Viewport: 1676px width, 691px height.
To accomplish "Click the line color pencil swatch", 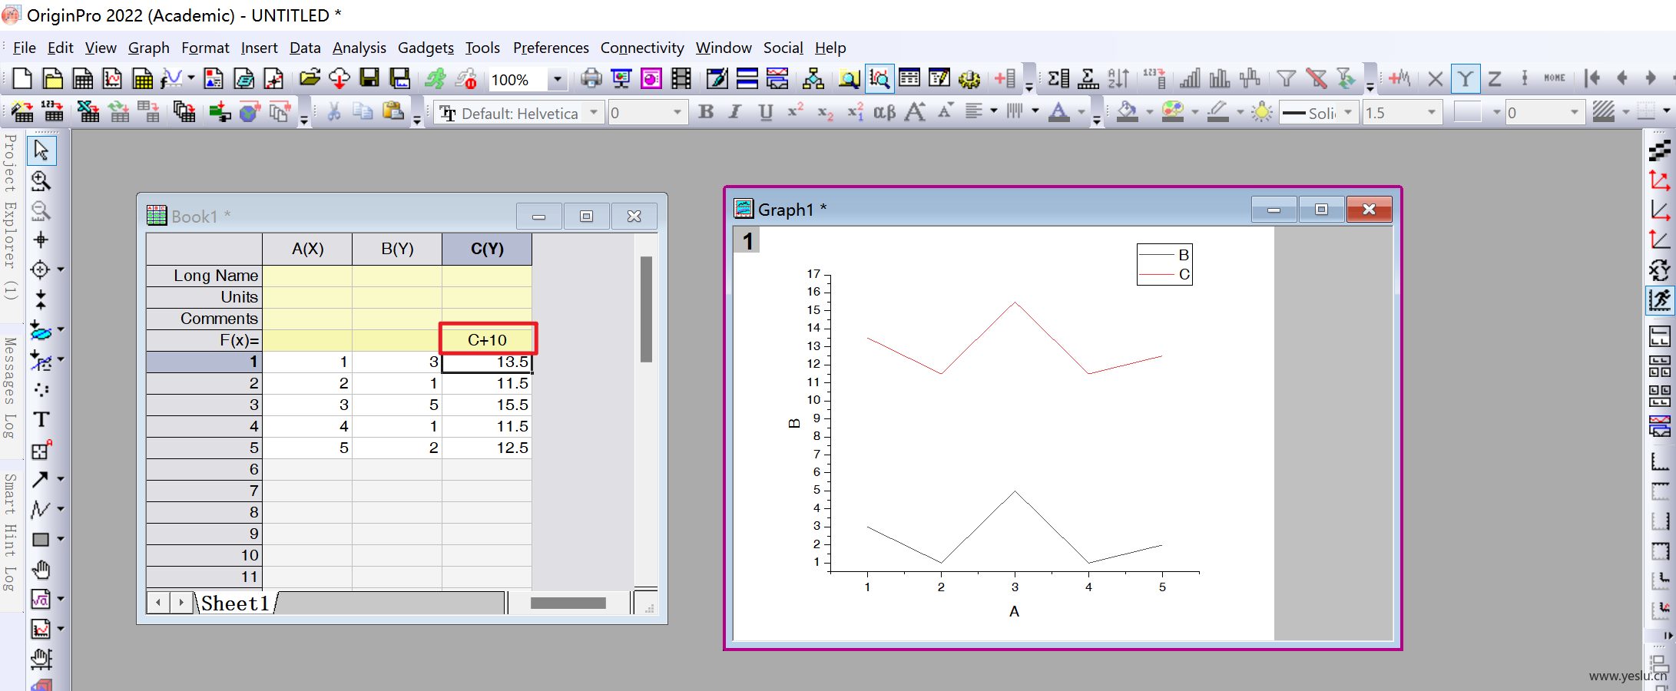I will pos(1218,113).
